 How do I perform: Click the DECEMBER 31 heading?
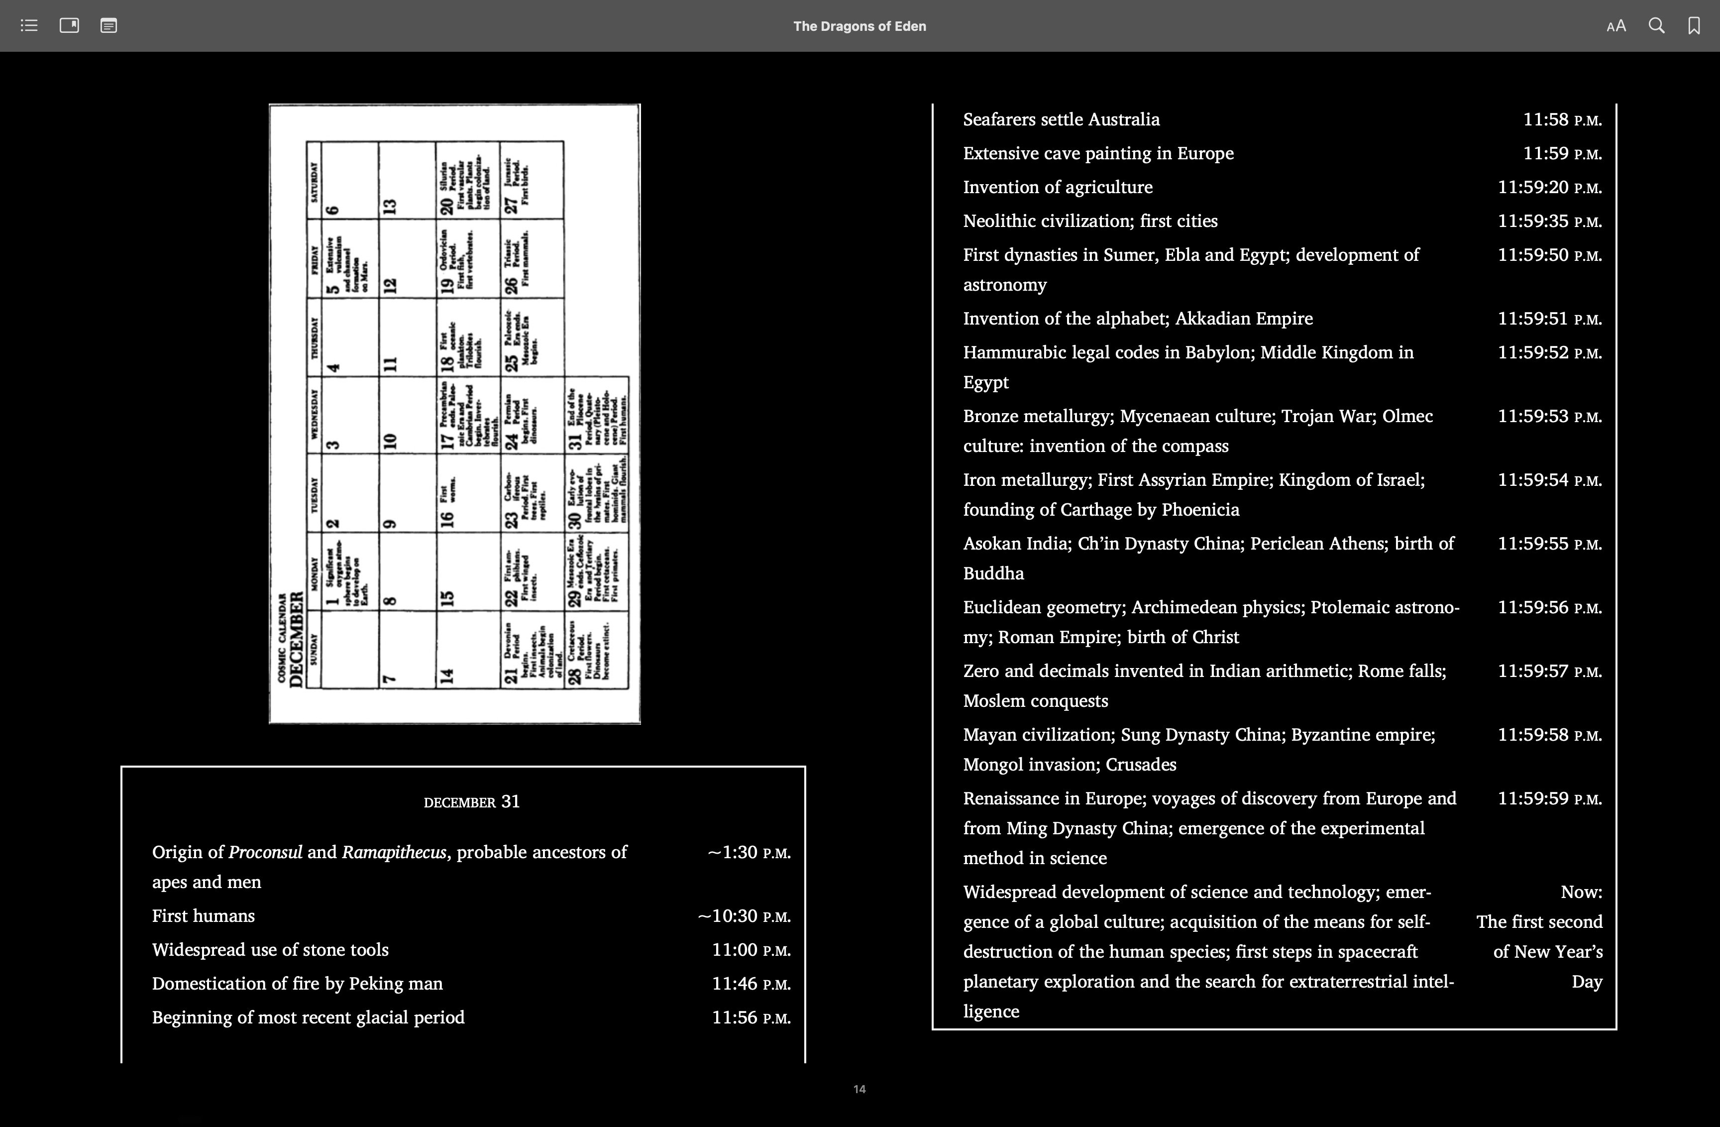471,802
